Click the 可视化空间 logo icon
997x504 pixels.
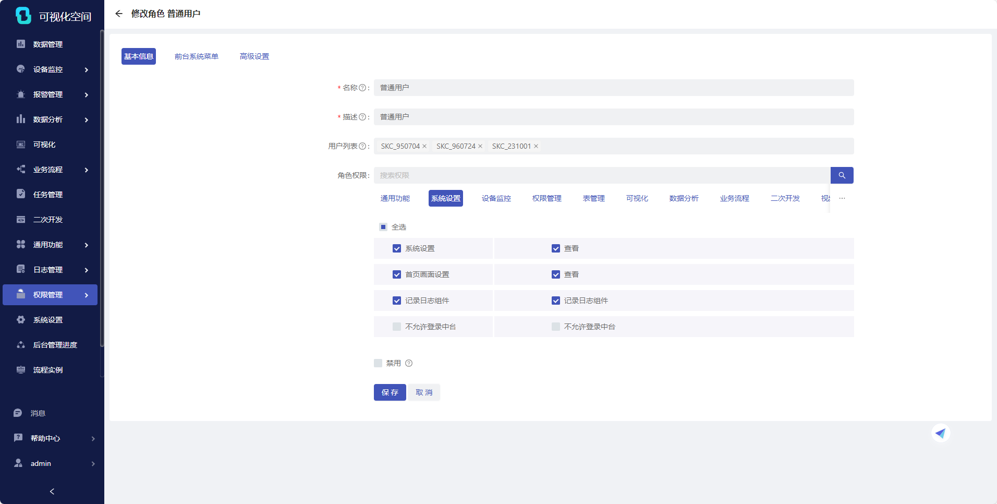click(x=23, y=16)
